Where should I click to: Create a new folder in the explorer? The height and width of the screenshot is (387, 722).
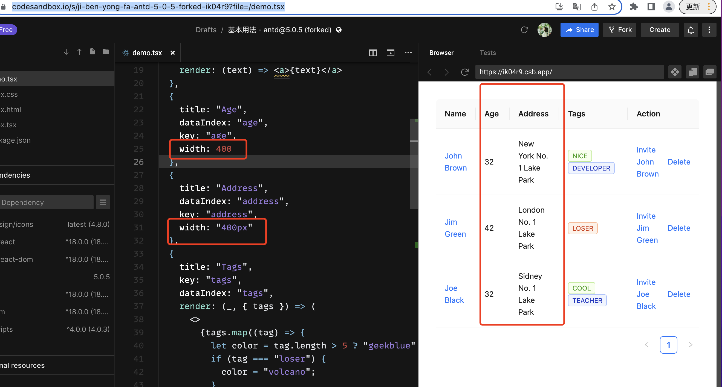[x=105, y=52]
